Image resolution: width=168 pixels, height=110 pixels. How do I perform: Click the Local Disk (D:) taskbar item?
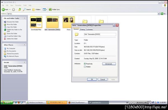click(99, 102)
